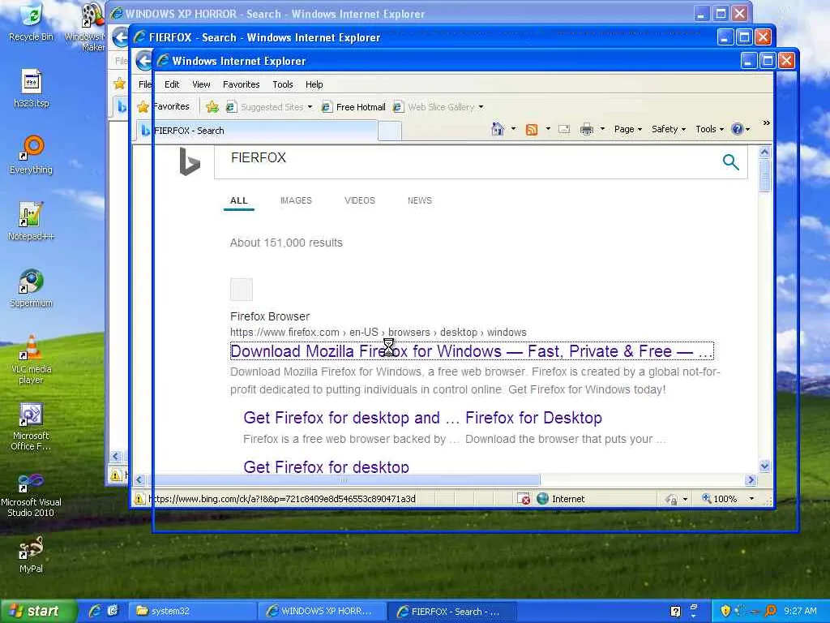
Task: Click the blue Help question-mark icon
Action: [x=737, y=129]
